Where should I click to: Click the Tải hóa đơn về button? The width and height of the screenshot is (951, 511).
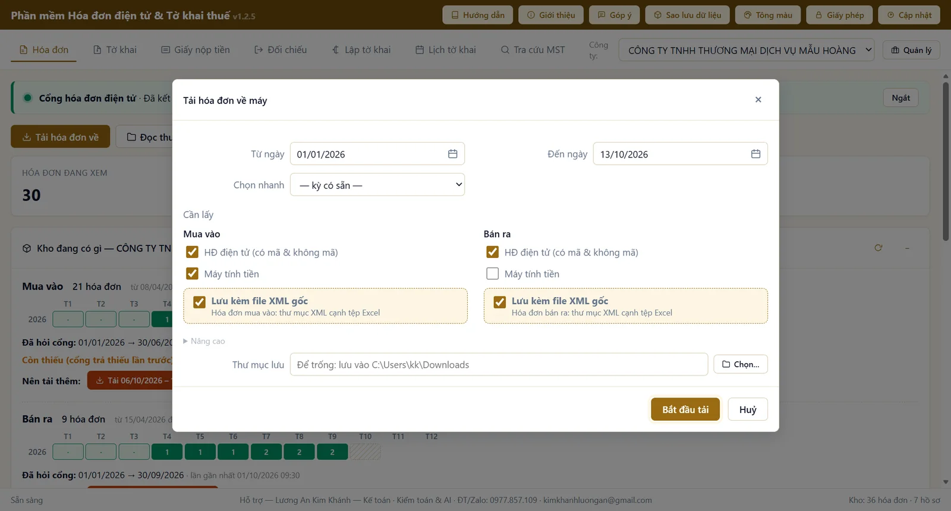tap(61, 137)
